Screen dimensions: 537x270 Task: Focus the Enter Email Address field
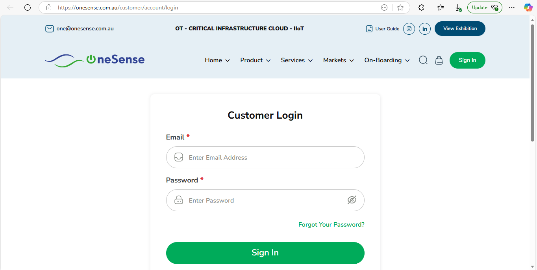272,158
